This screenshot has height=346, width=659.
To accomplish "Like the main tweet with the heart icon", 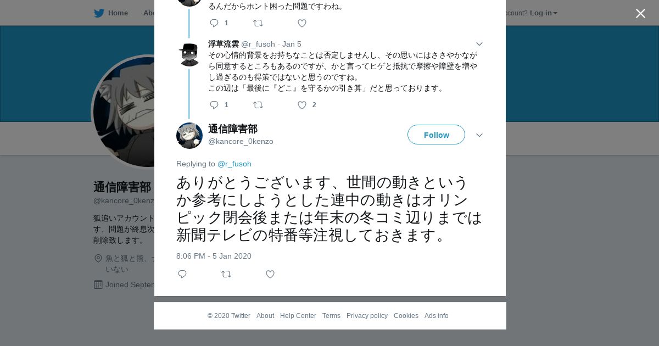I will coord(270,274).
